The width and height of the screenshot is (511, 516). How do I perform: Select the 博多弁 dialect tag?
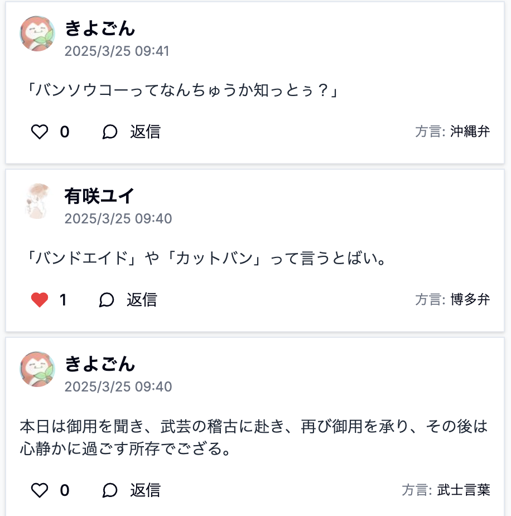[x=470, y=300]
